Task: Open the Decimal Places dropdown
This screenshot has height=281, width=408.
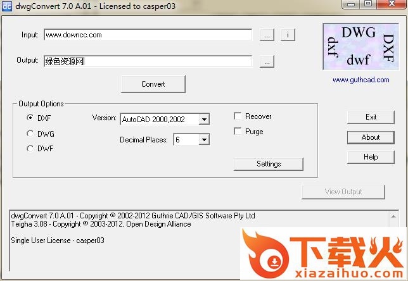Action: coord(203,140)
